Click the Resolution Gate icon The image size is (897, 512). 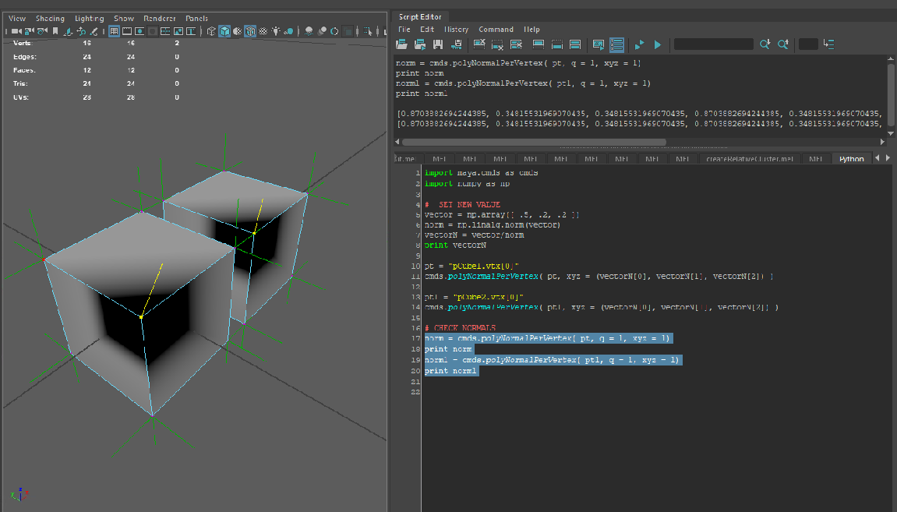139,32
